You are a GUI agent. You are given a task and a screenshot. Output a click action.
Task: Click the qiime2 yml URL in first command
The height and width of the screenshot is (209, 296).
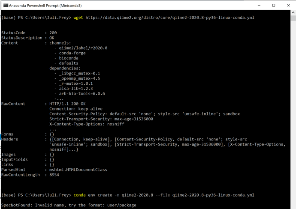(x=170, y=18)
